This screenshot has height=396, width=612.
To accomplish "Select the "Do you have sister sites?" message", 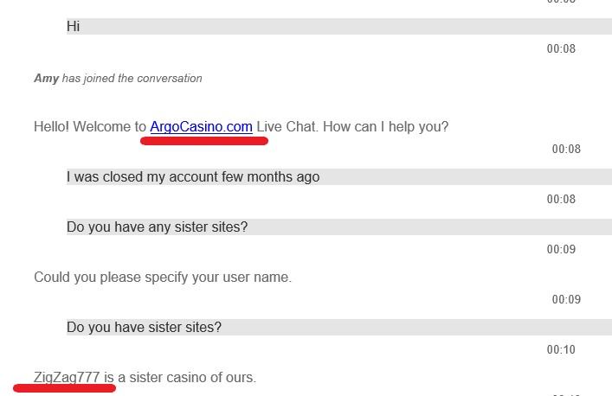I will 144,328.
